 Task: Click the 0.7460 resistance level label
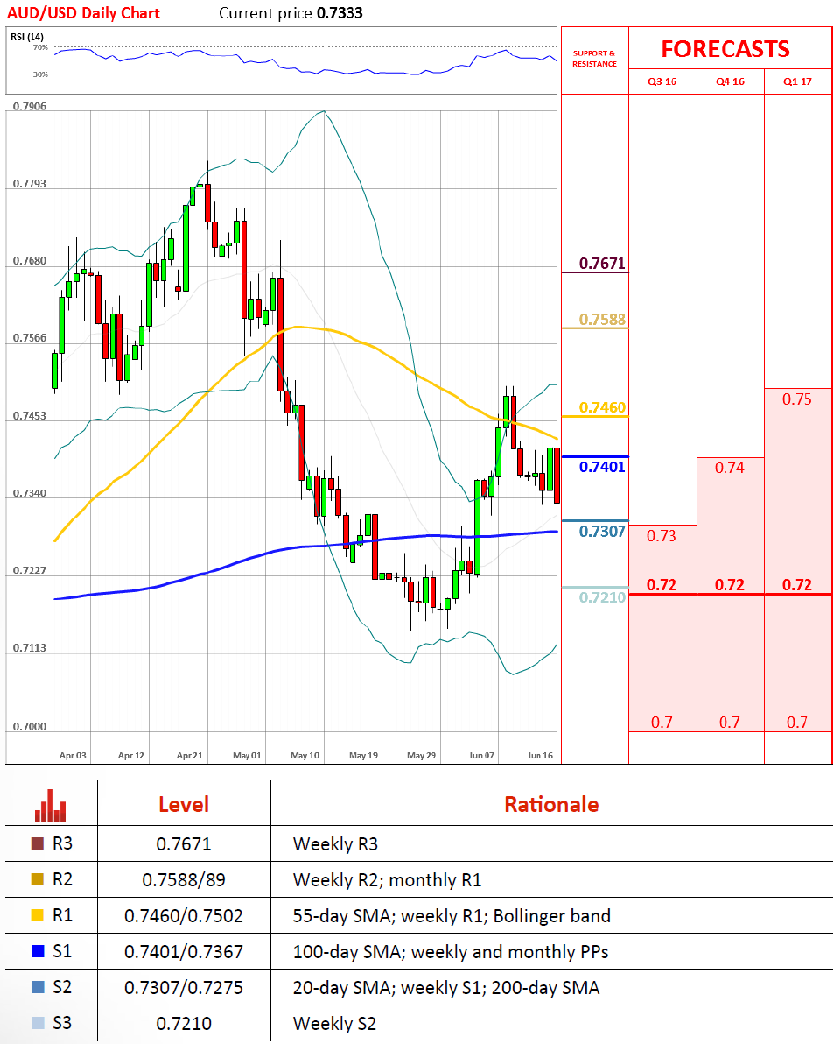coord(603,406)
